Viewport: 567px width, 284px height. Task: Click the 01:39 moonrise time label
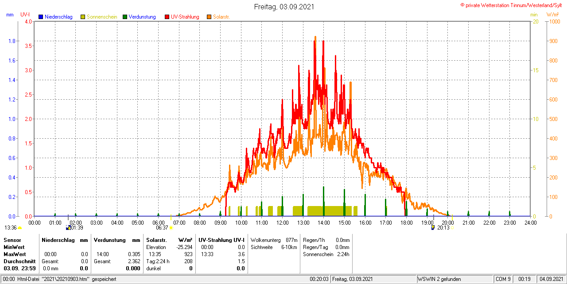[x=77, y=228]
